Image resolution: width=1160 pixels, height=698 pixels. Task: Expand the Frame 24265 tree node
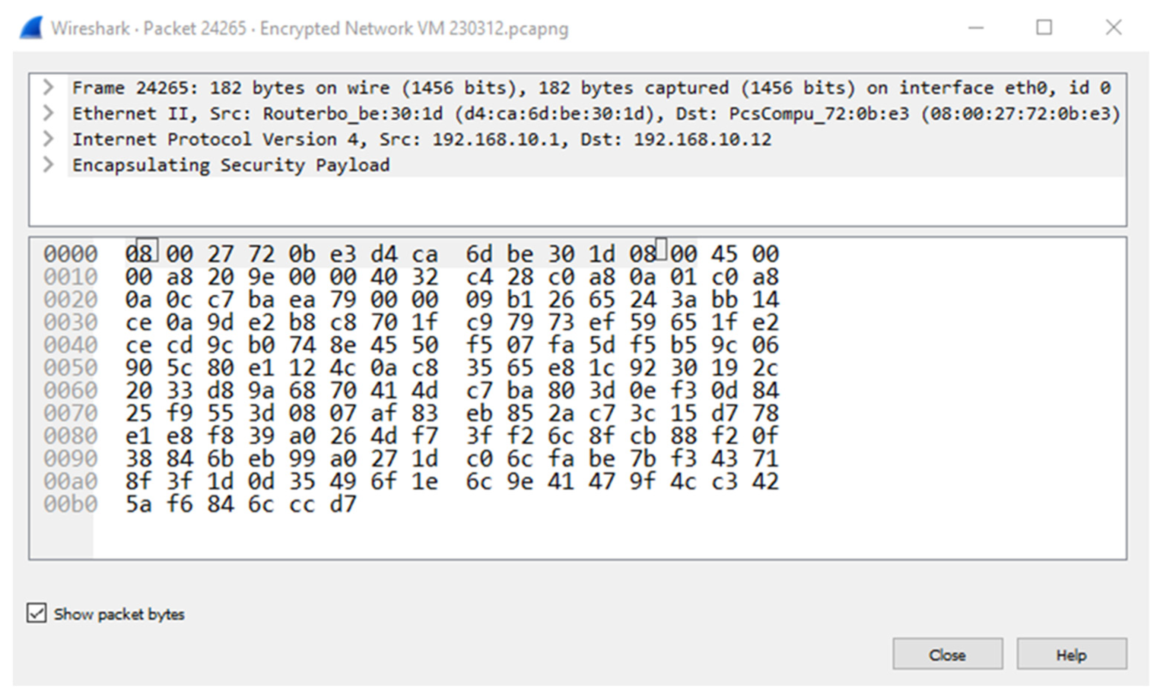click(x=48, y=88)
